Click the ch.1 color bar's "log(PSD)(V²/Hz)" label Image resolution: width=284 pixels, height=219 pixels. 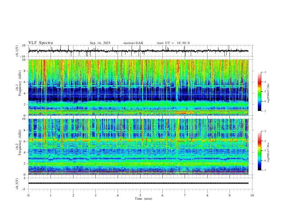[269, 93]
